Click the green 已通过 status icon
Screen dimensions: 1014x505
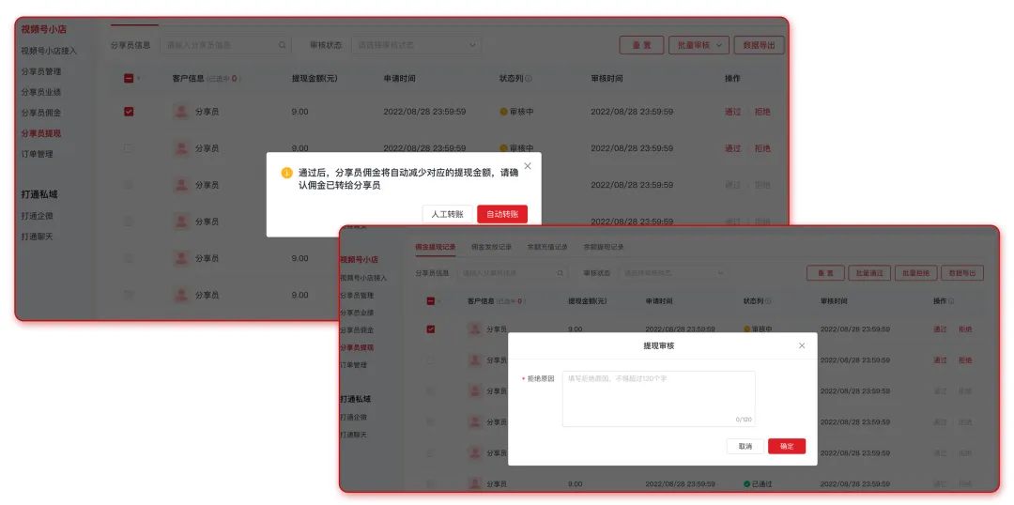click(747, 483)
